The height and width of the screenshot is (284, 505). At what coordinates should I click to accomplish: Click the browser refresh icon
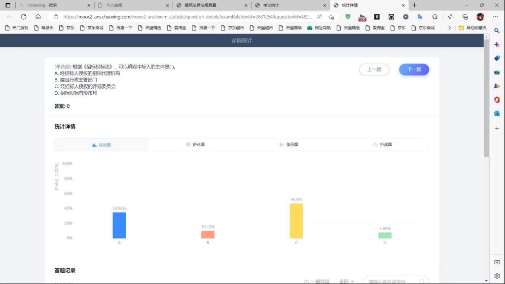click(x=23, y=16)
